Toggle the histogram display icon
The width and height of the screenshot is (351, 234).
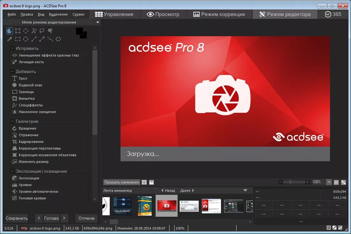(x=152, y=182)
